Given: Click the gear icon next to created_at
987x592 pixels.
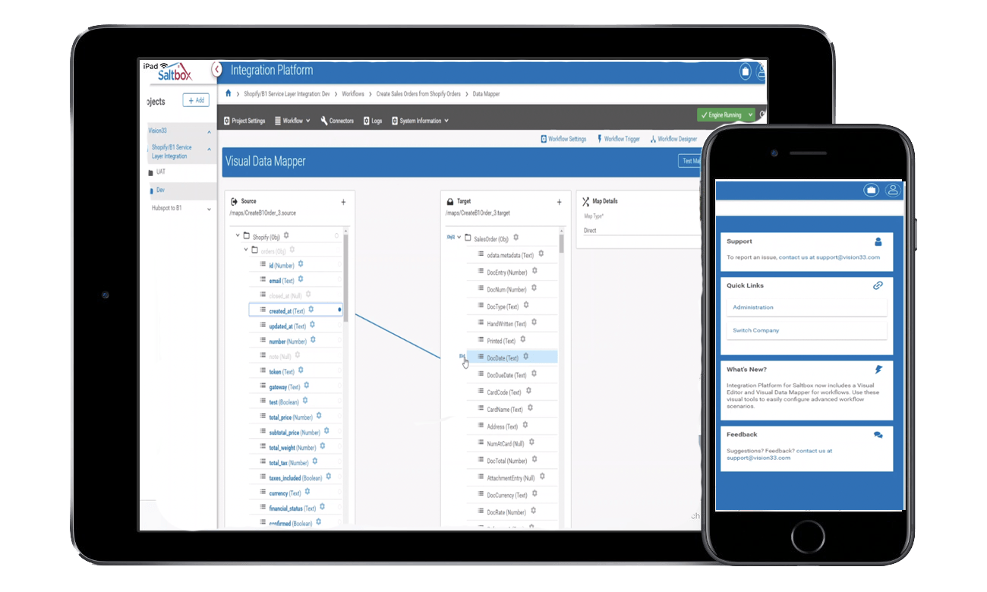Looking at the screenshot, I should coord(311,310).
